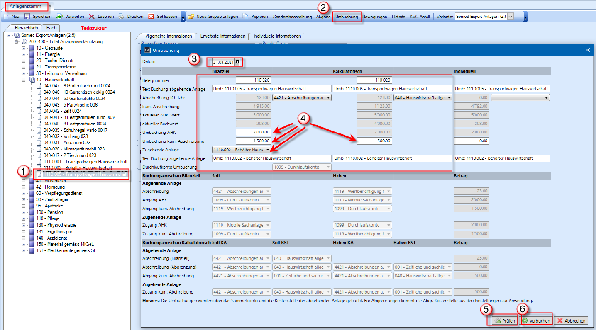The width and height of the screenshot is (596, 330).
Task: Select 040-042 - Zelt 0024 in tree
Action: [62, 111]
